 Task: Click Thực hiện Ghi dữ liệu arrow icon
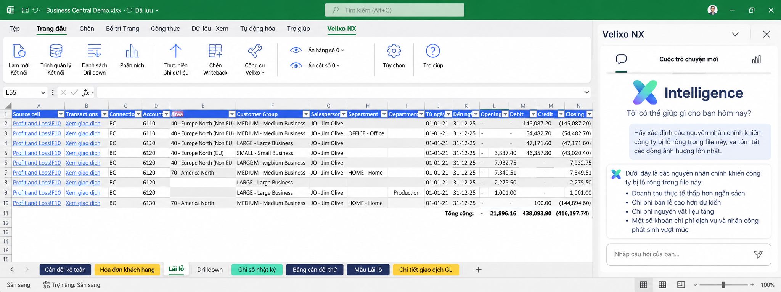point(176,51)
